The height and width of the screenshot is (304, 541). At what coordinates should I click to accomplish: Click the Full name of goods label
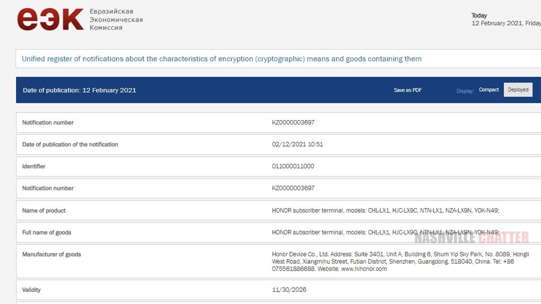tap(47, 232)
